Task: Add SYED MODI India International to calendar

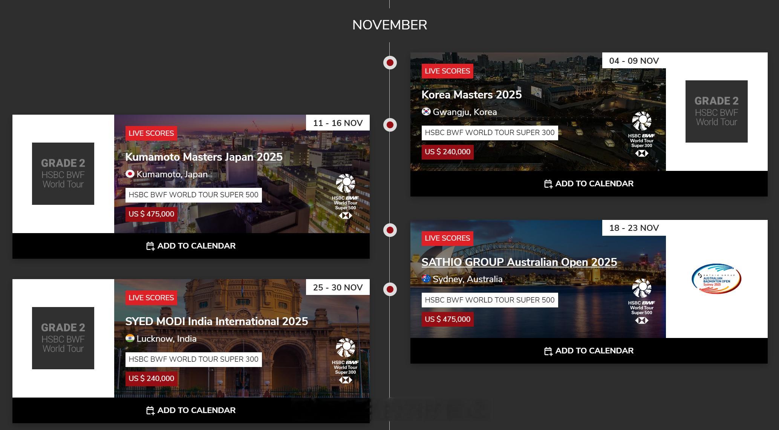Action: coord(191,410)
